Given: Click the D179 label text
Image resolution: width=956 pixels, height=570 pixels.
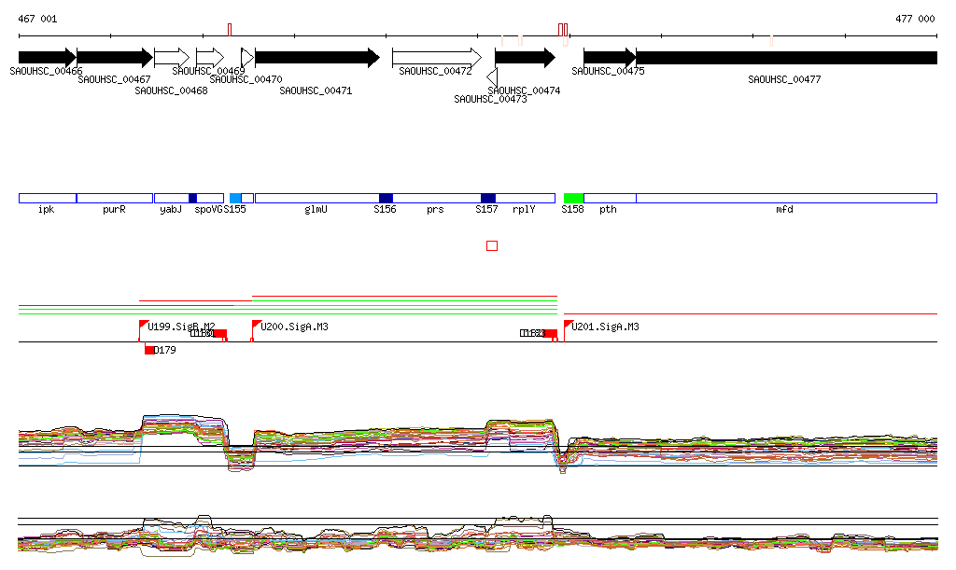Looking at the screenshot, I should coord(165,350).
